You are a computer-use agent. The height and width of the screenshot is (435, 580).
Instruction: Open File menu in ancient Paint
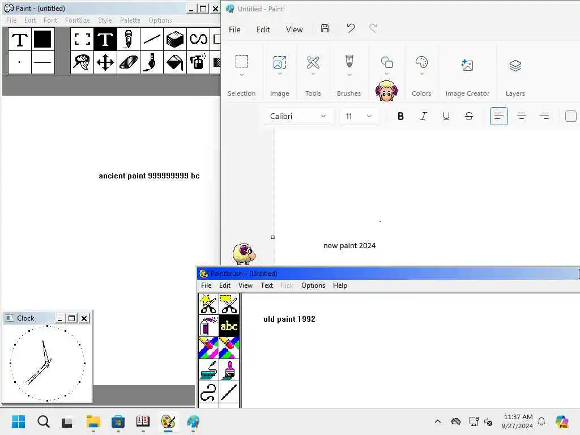click(x=11, y=20)
